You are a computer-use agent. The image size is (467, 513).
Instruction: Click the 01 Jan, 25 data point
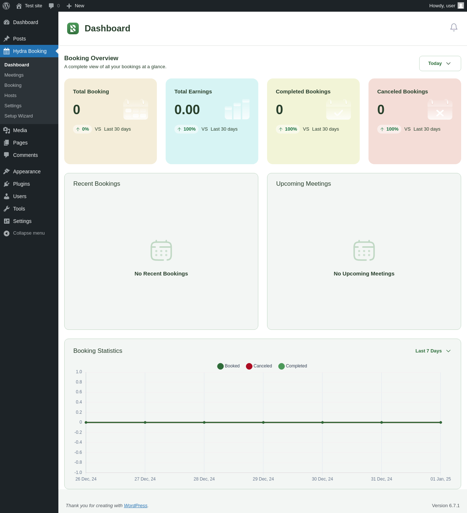point(441,423)
